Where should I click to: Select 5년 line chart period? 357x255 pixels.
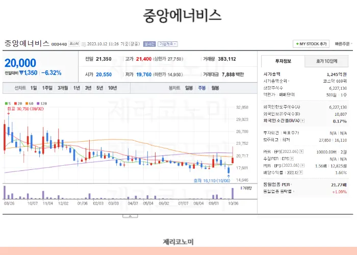pyautogui.click(x=99, y=88)
